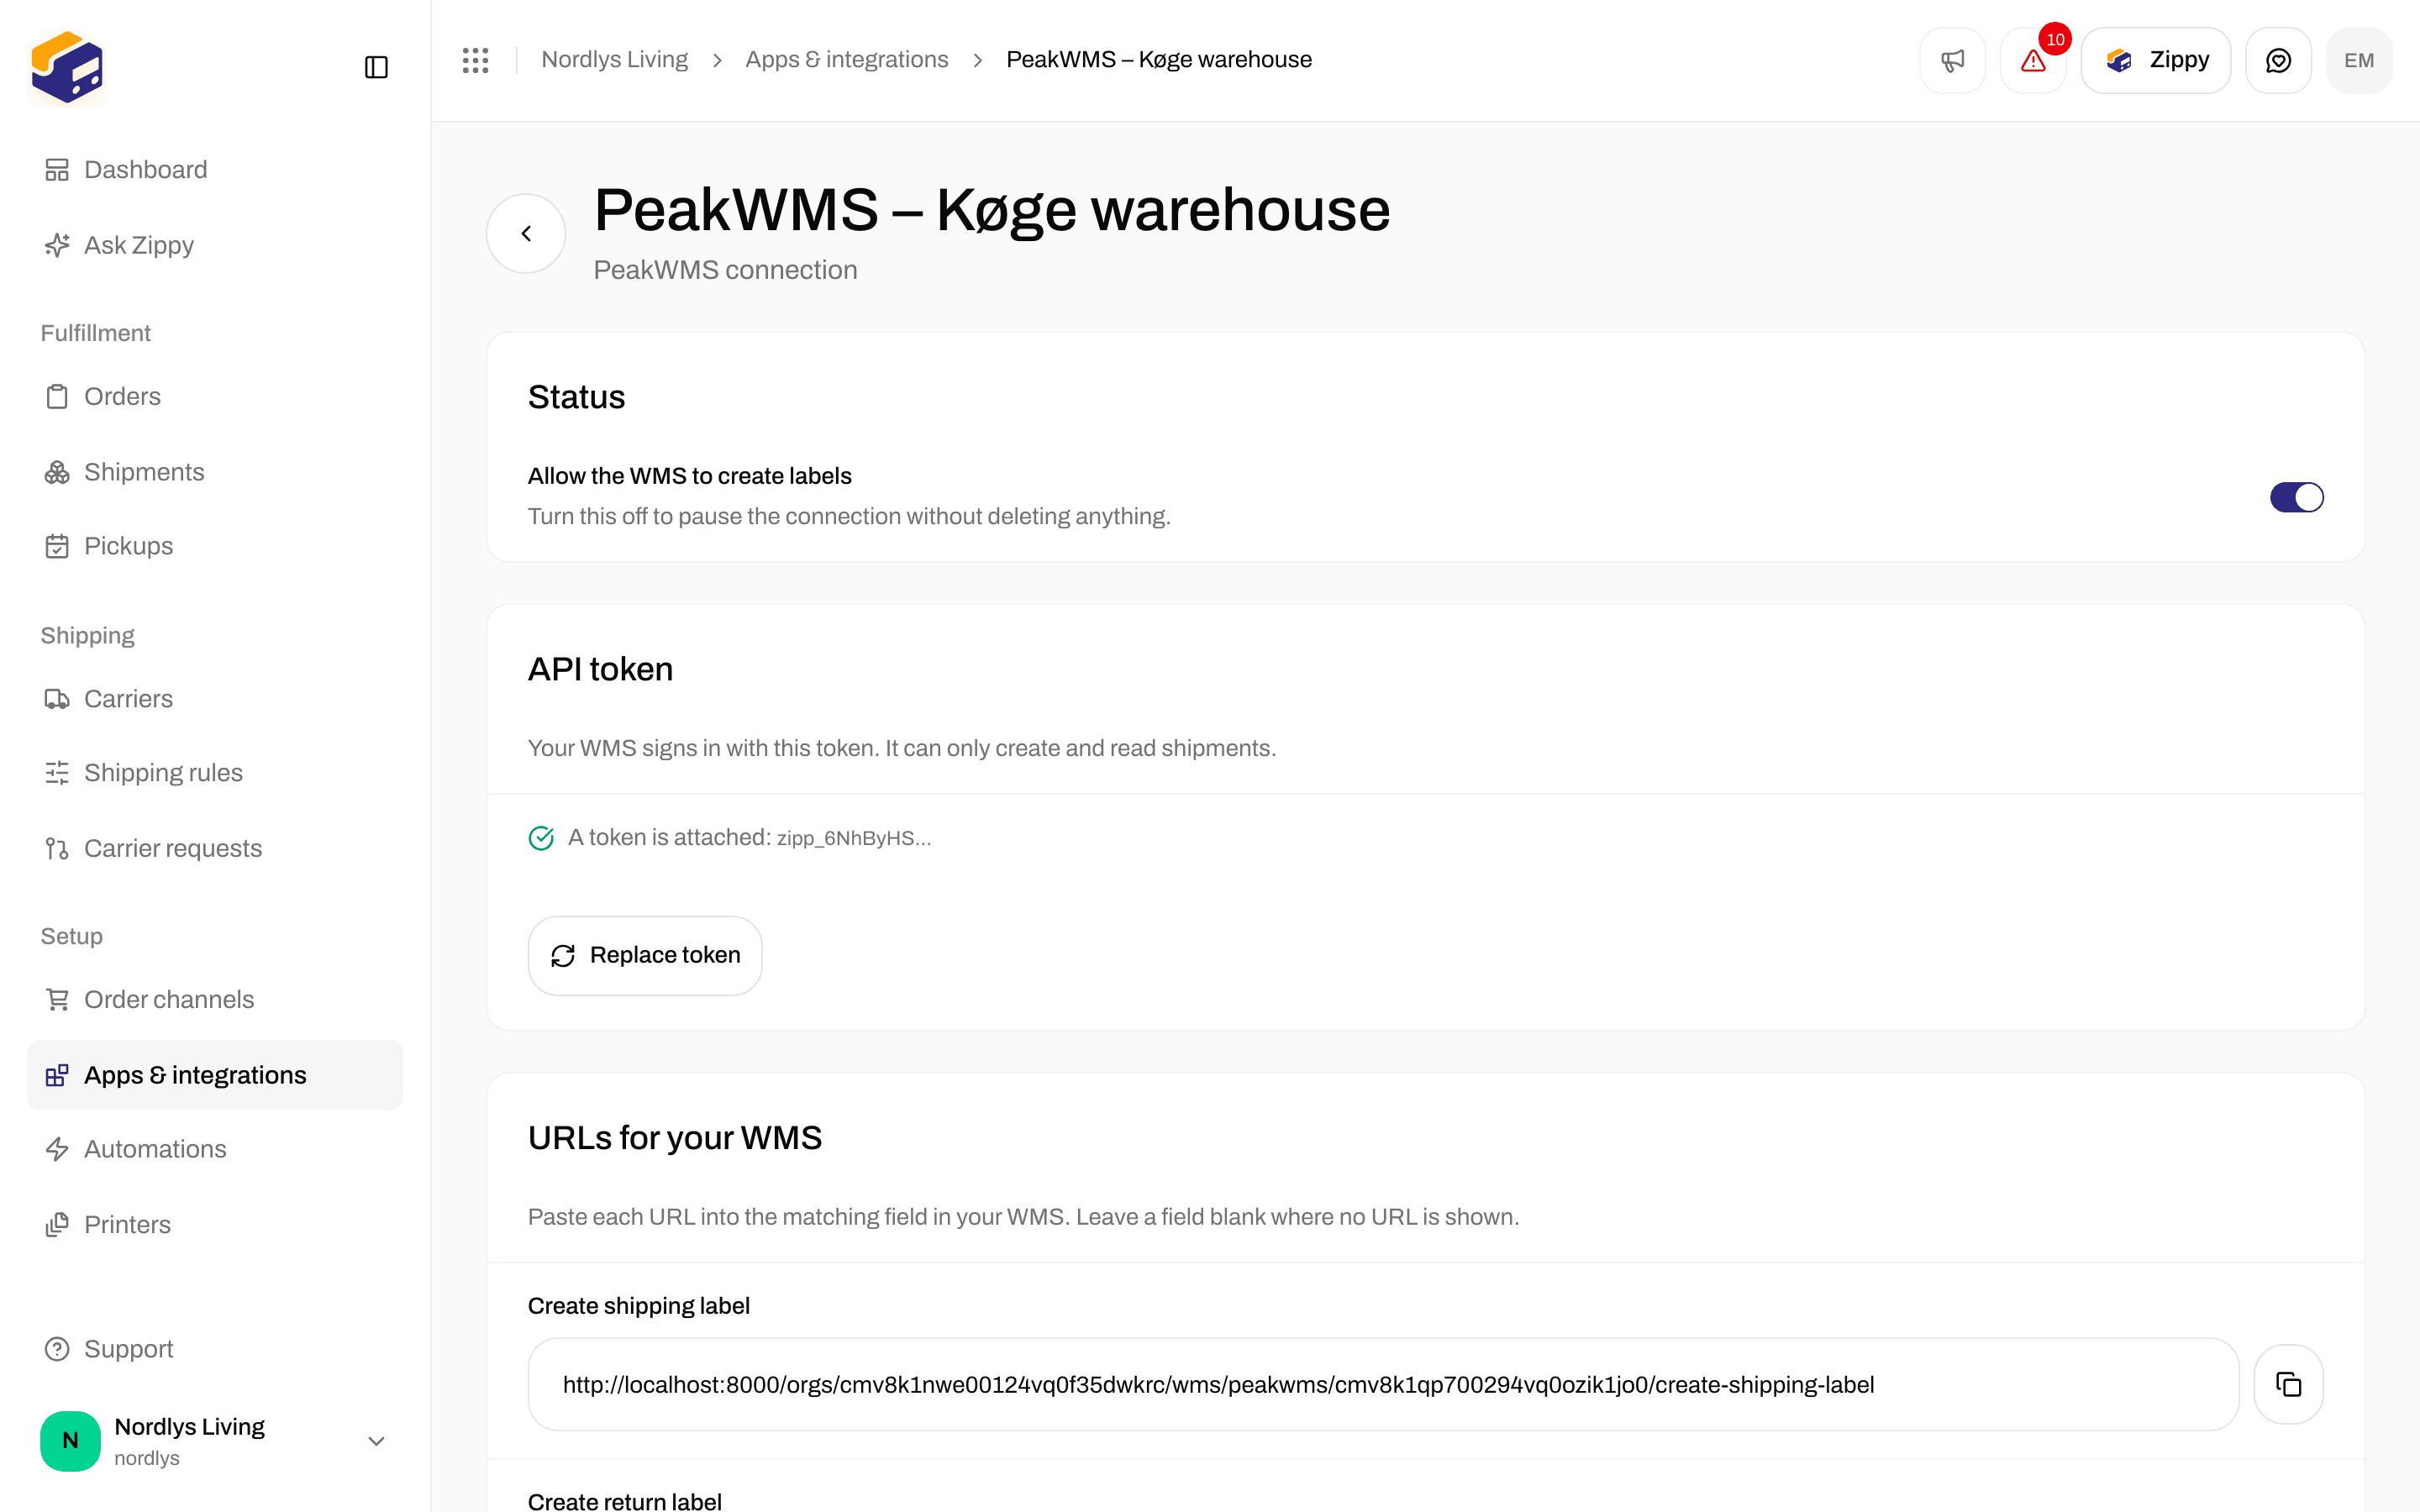This screenshot has height=1512, width=2420.
Task: Open the EM user avatar menu
Action: [2359, 60]
